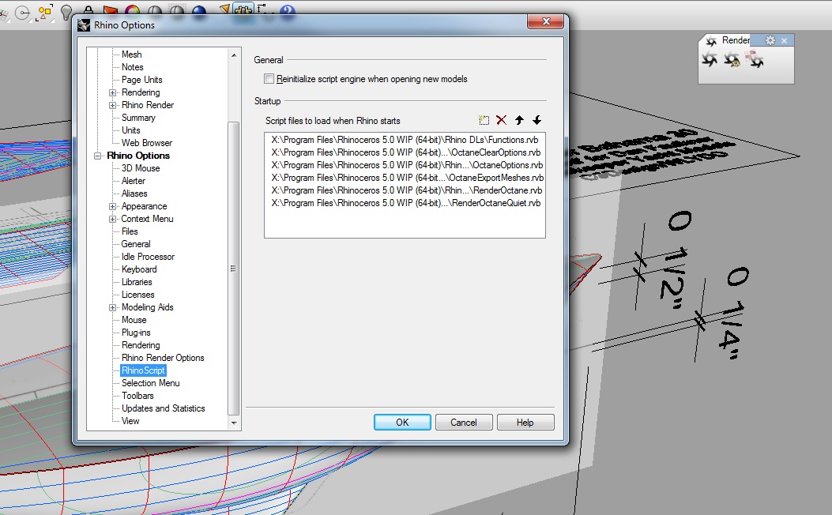Click the Help button
This screenshot has width=832, height=515.
pyautogui.click(x=525, y=422)
